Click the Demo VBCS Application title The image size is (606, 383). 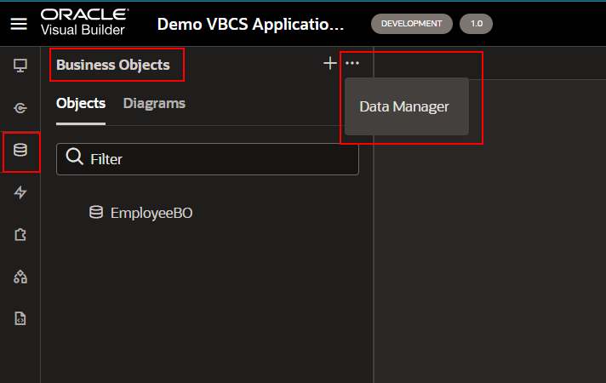[250, 25]
